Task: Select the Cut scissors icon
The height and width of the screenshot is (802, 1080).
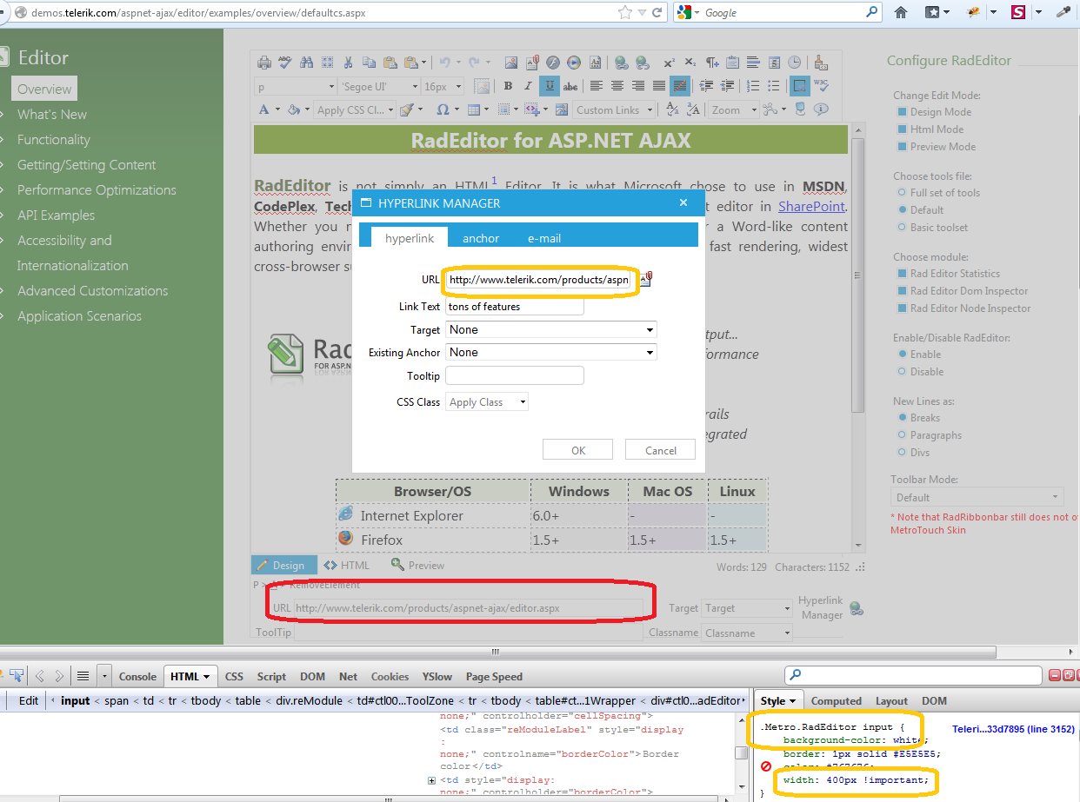Action: click(348, 63)
